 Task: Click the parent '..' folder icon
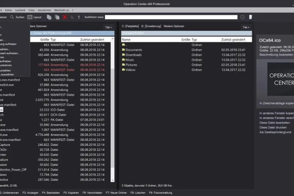tap(123, 45)
